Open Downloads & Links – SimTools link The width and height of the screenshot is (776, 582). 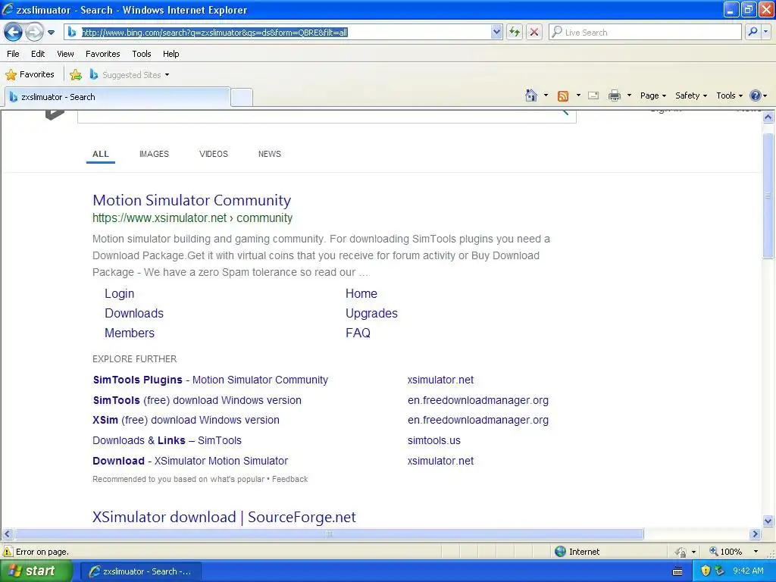(x=167, y=440)
